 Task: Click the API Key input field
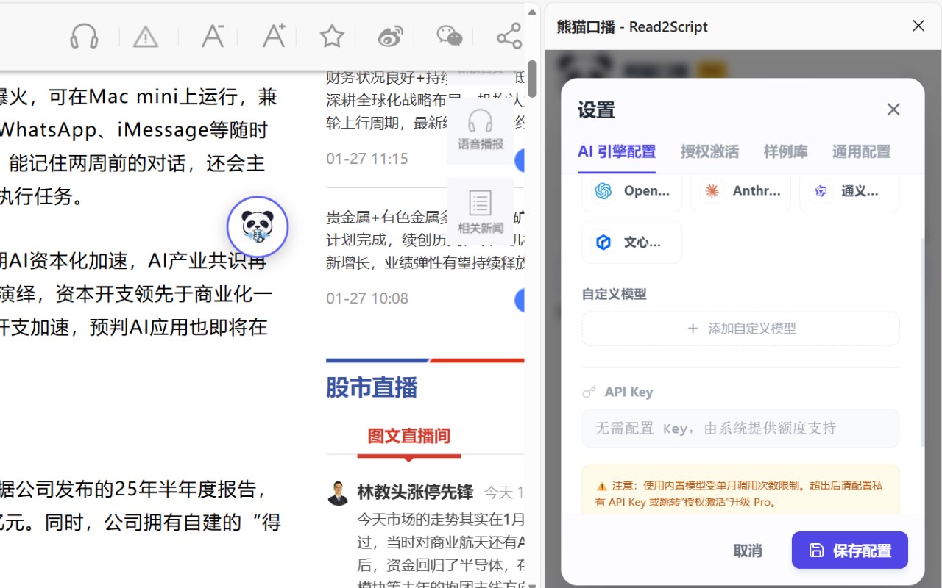coord(741,429)
